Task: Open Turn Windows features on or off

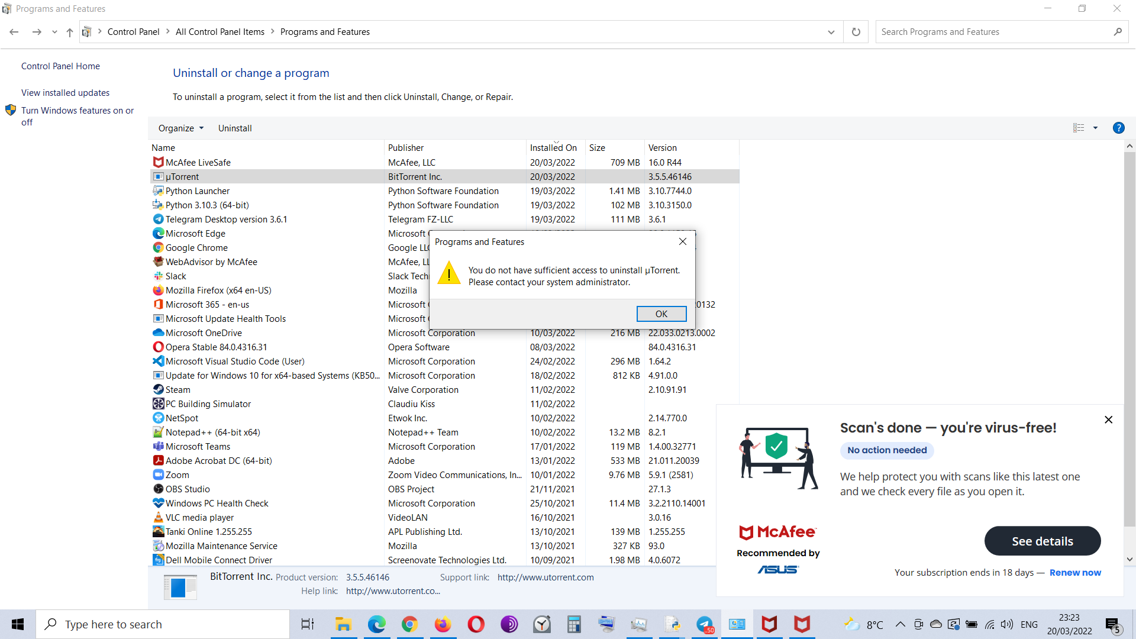Action: pos(78,116)
